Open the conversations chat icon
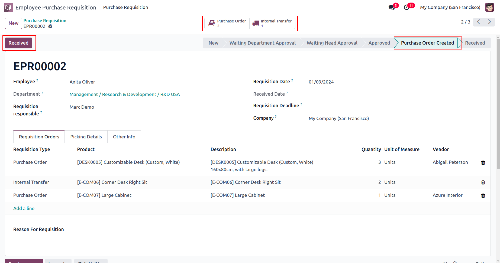 [x=392, y=7]
